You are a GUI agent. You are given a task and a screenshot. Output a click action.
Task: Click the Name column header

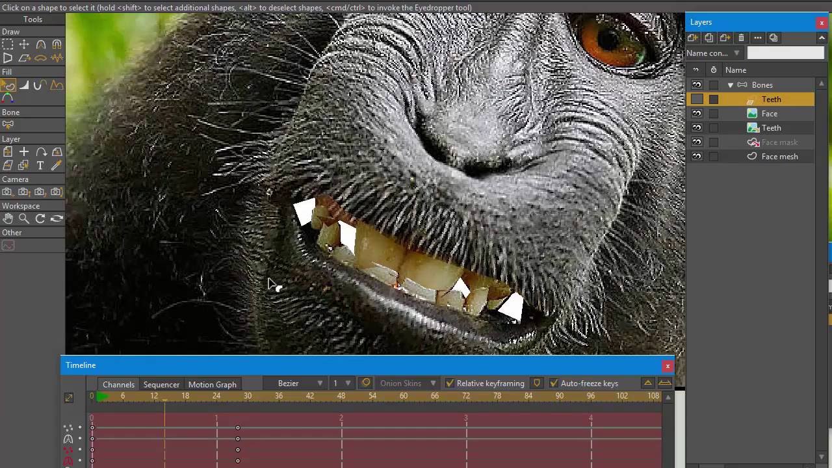[x=736, y=70]
